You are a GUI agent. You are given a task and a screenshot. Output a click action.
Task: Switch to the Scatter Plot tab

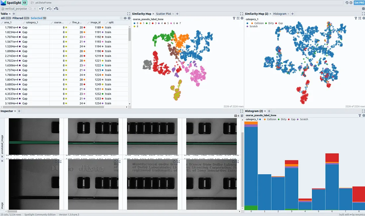click(x=163, y=14)
